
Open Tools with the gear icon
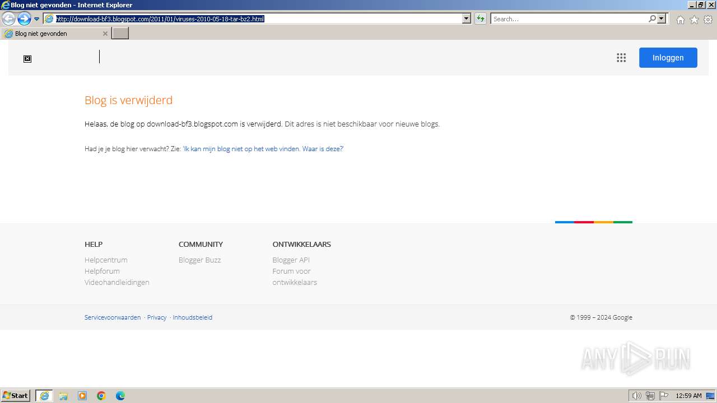tap(708, 20)
